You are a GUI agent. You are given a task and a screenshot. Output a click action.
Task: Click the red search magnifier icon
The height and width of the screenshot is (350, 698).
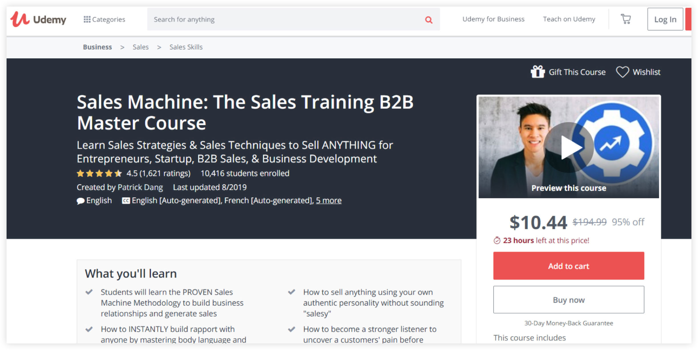429,20
